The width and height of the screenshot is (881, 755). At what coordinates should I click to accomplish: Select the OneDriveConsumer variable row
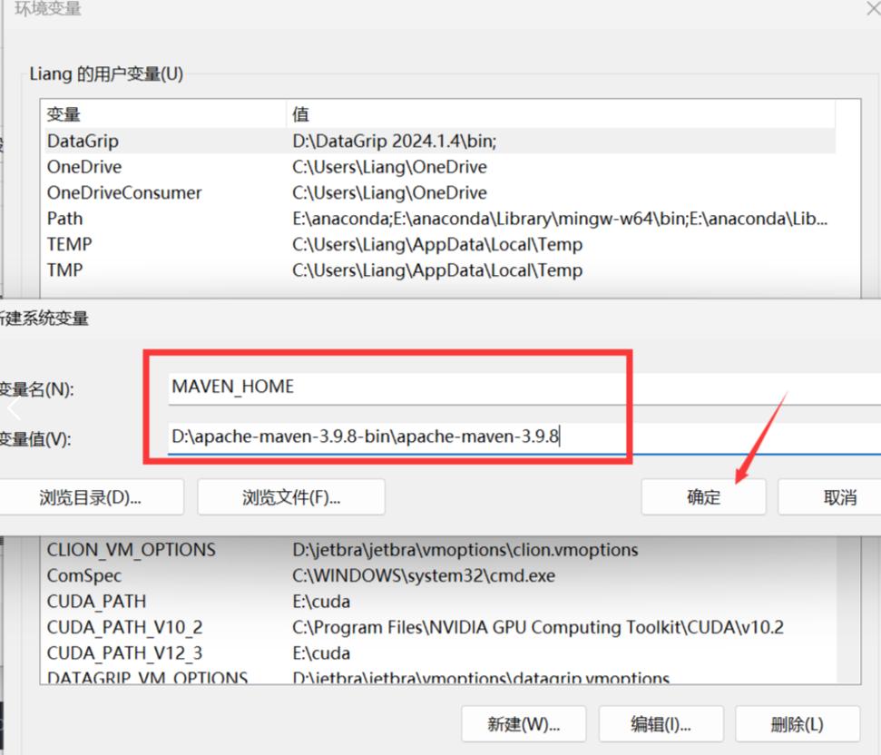click(441, 192)
